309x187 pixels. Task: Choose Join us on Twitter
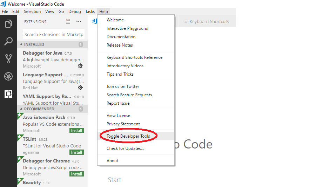click(x=136, y=86)
